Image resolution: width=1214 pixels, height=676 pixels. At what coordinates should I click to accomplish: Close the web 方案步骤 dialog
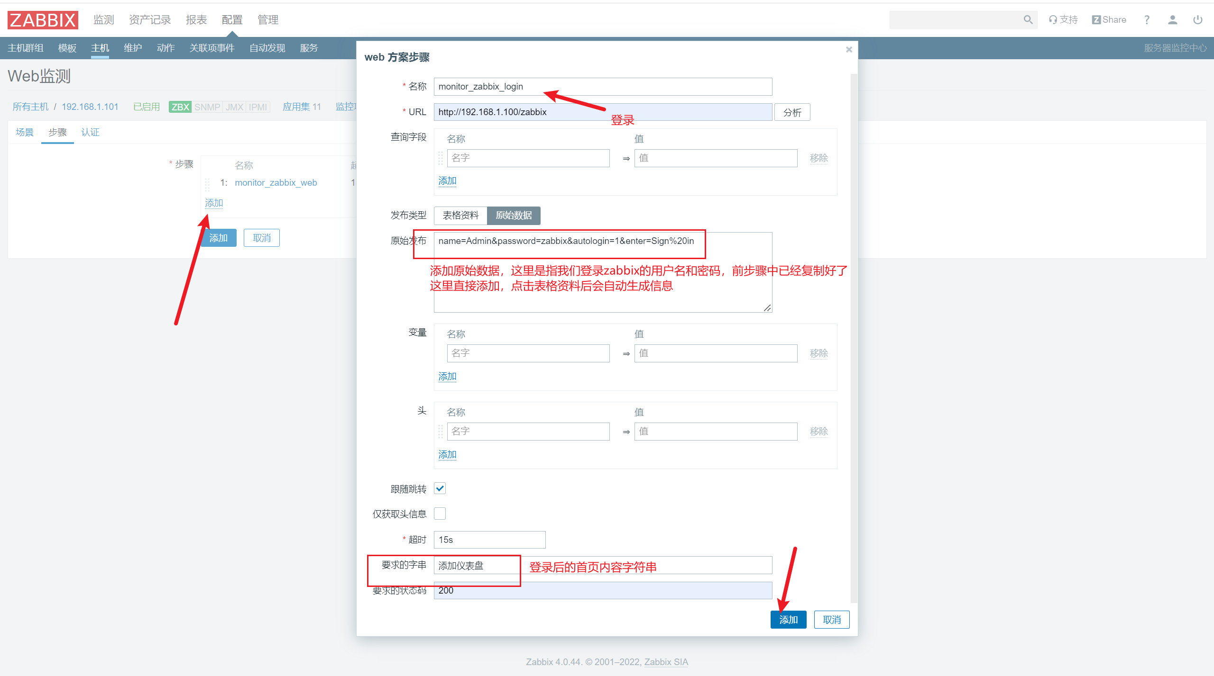click(849, 49)
